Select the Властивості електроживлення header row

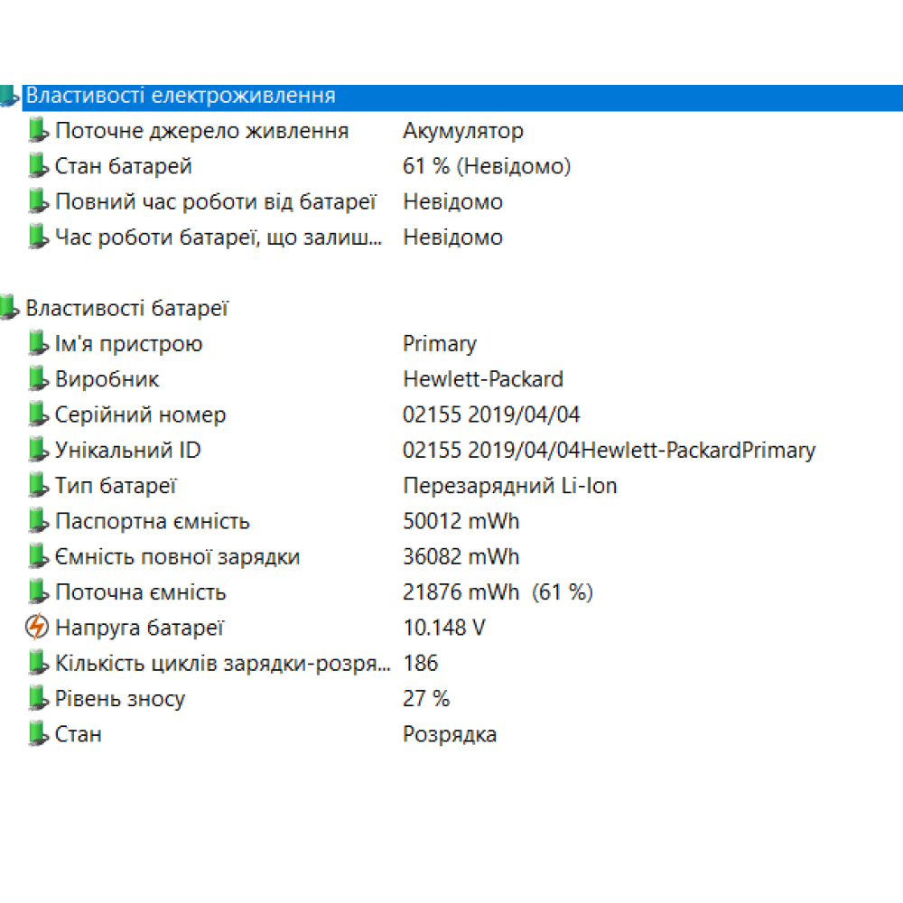(181, 96)
